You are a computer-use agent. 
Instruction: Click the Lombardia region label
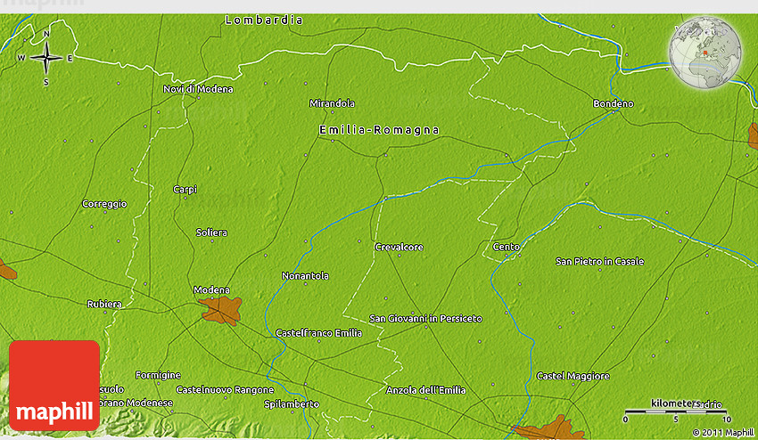pos(264,20)
